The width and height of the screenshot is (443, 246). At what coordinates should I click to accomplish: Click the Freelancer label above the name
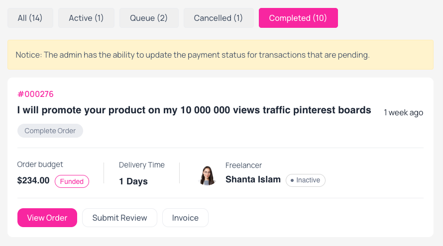coord(243,165)
